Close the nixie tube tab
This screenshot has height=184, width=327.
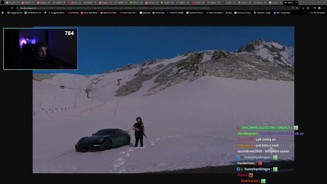tap(281, 3)
